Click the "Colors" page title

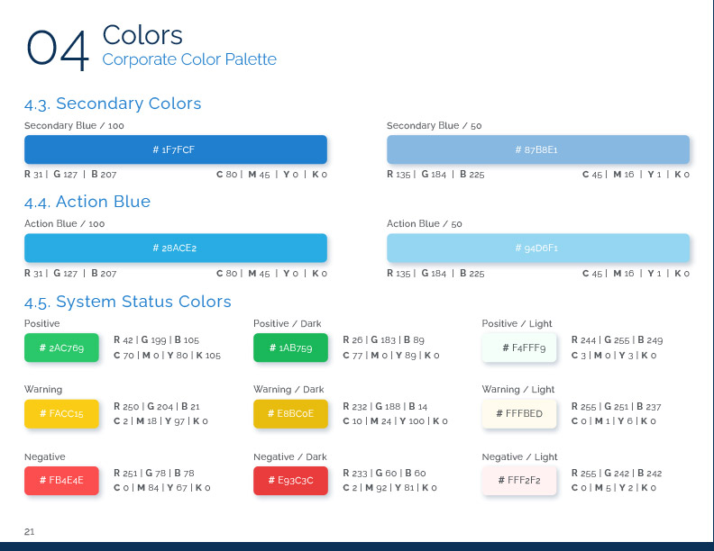click(x=142, y=35)
